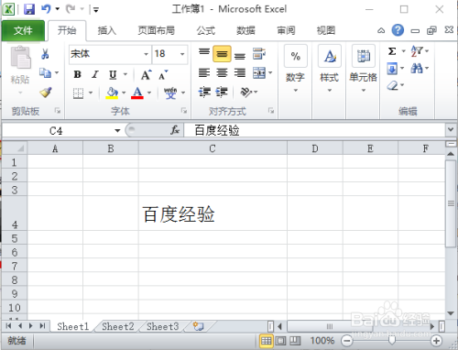
Task: Open the 文件 File tab
Action: pos(23,30)
